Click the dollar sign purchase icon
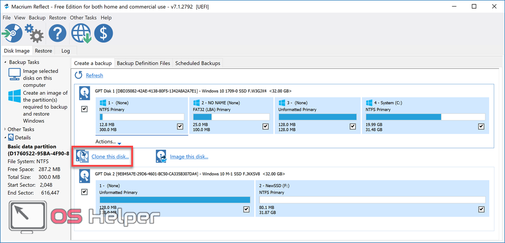This screenshot has height=243, width=505. pos(103,33)
